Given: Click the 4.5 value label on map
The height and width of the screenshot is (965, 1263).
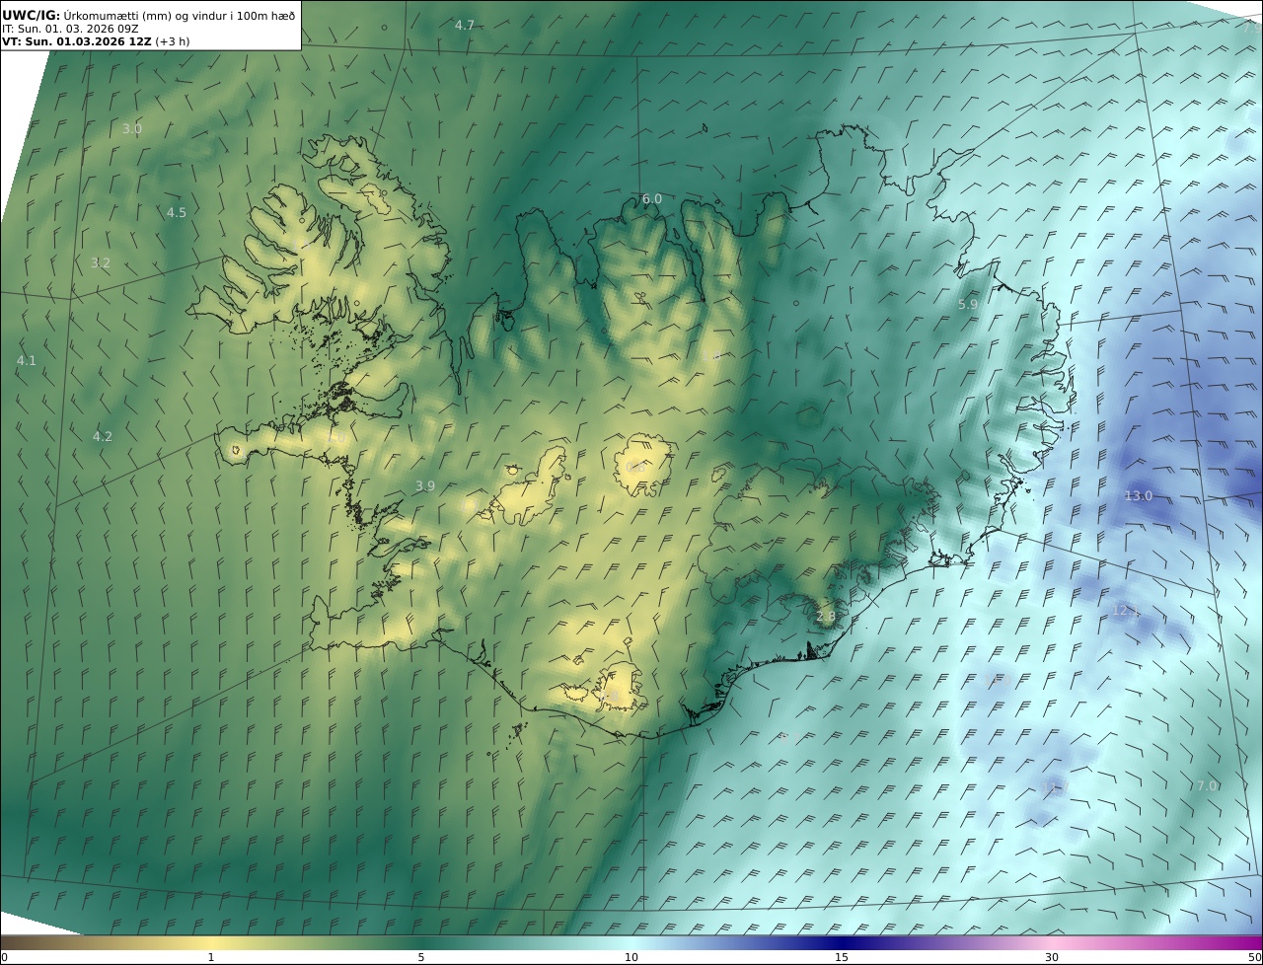Looking at the screenshot, I should click(176, 212).
